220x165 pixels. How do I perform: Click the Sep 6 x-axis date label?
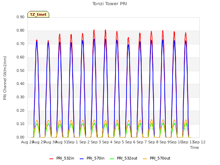tap(130, 142)
